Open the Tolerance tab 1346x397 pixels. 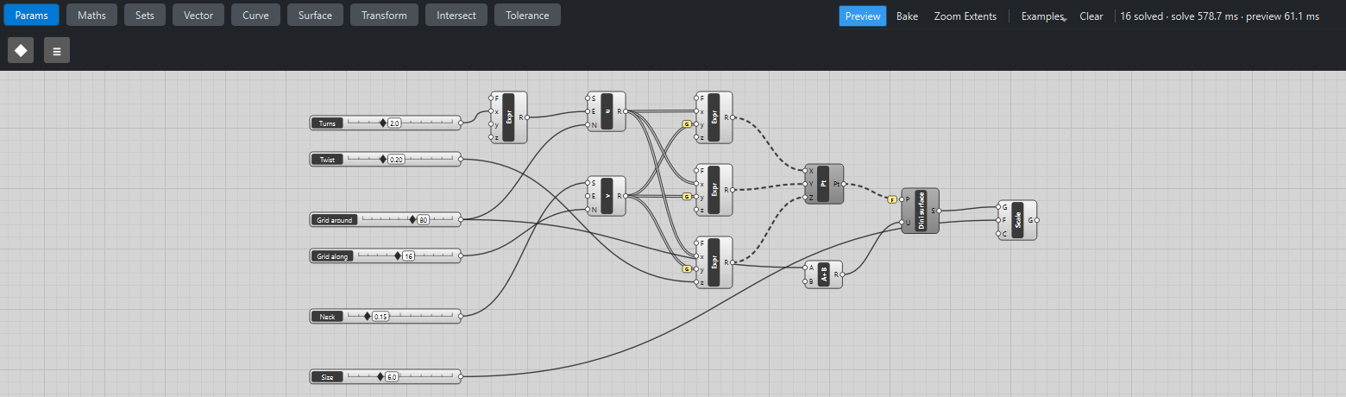[x=527, y=15]
